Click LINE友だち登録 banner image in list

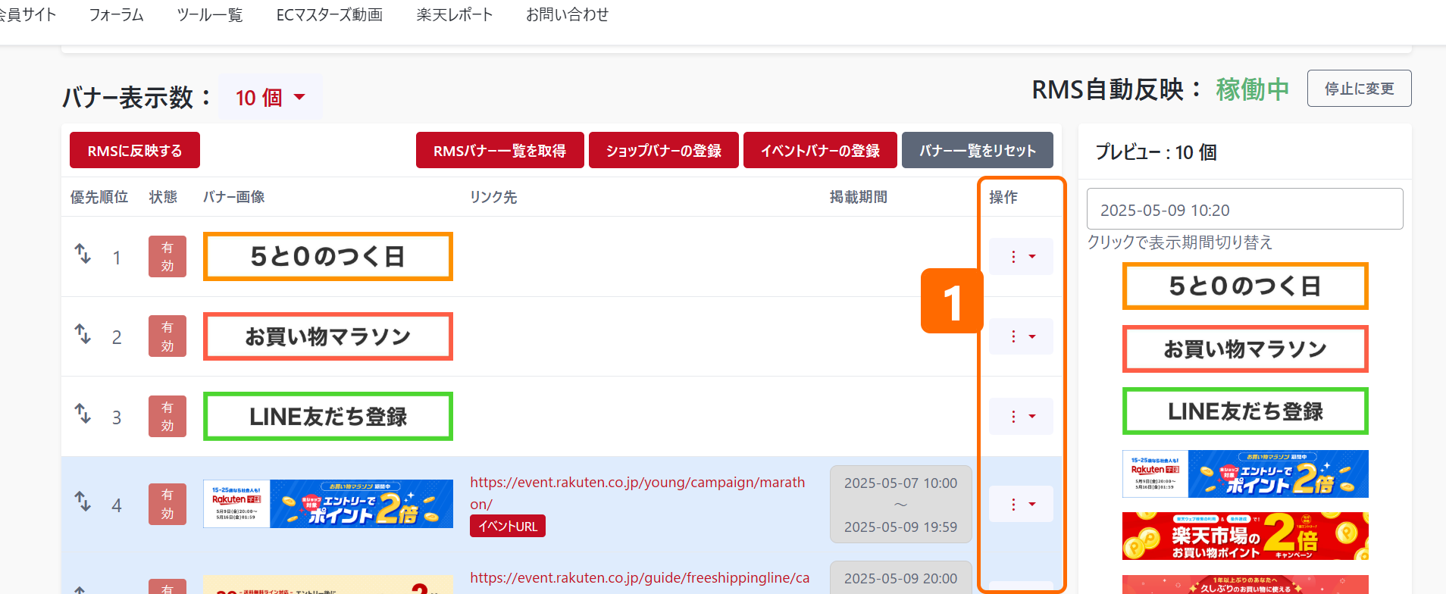pyautogui.click(x=328, y=417)
